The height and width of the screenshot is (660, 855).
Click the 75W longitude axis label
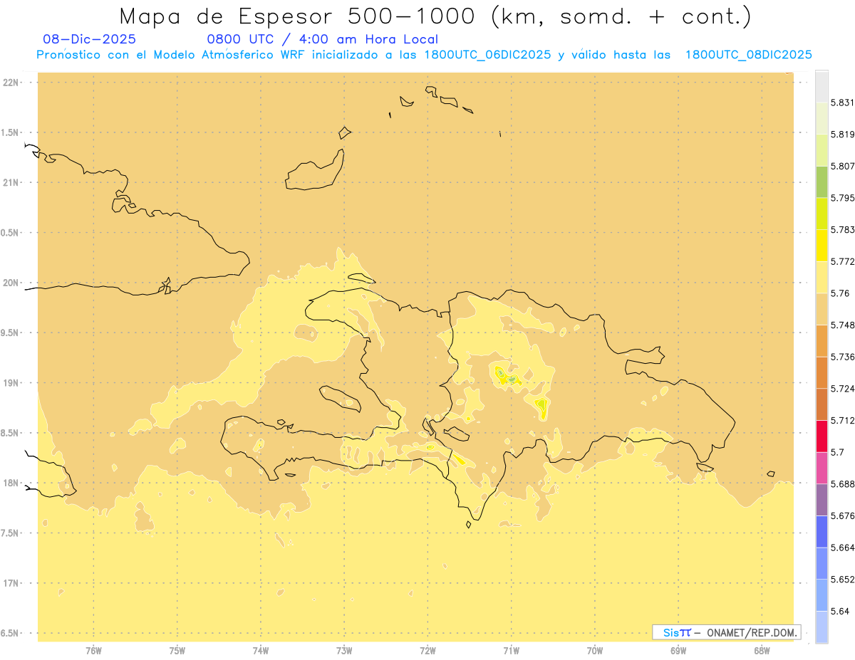(x=177, y=650)
